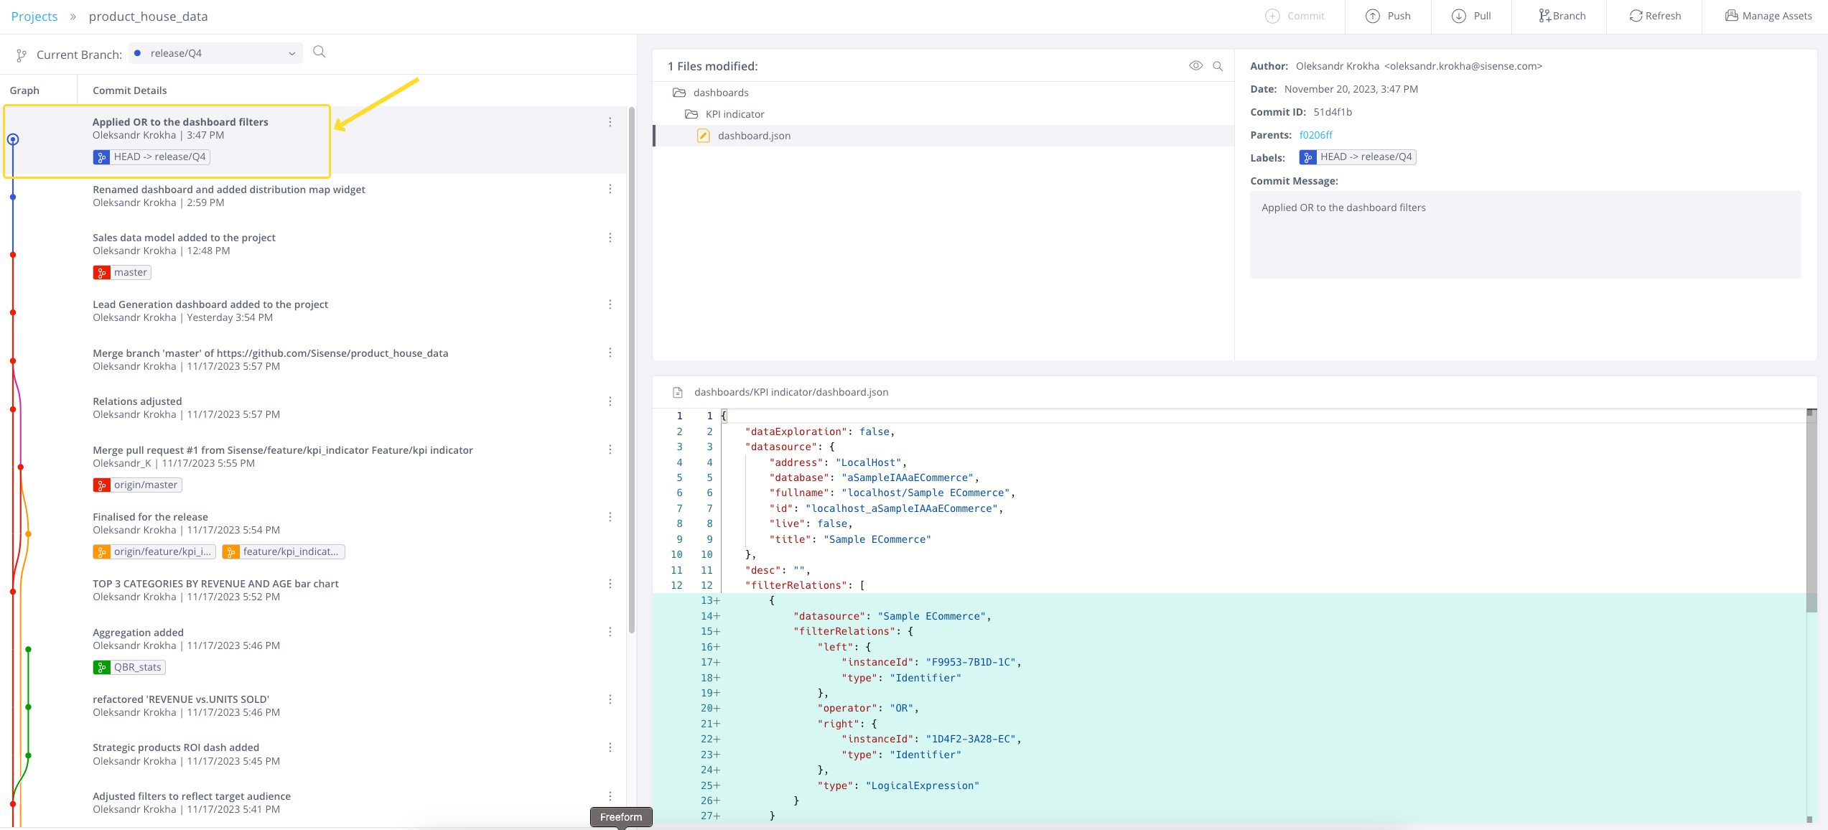
Task: Open the Current Branch dropdown
Action: [x=215, y=53]
